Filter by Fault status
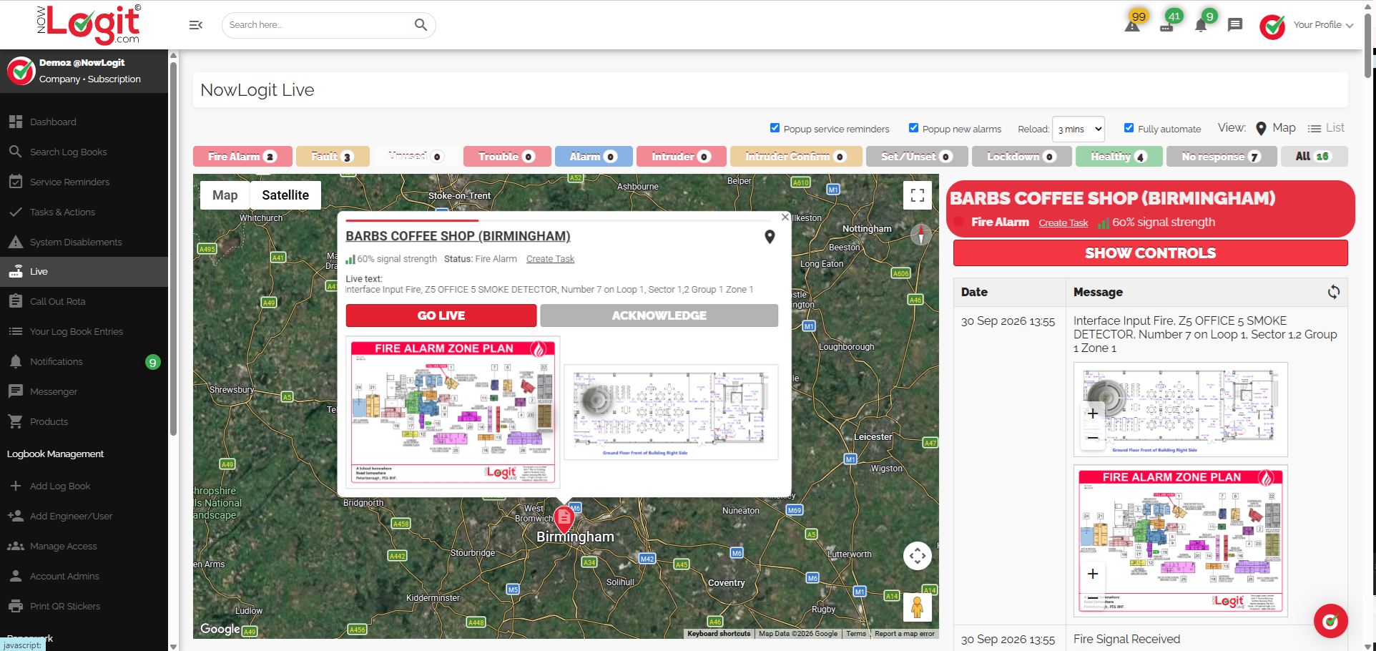Screen dimensions: 1376x651 (x=333, y=156)
